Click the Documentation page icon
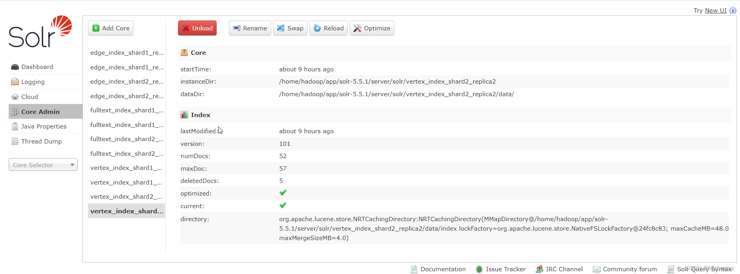Viewport: 740px width, 274px height. point(414,269)
